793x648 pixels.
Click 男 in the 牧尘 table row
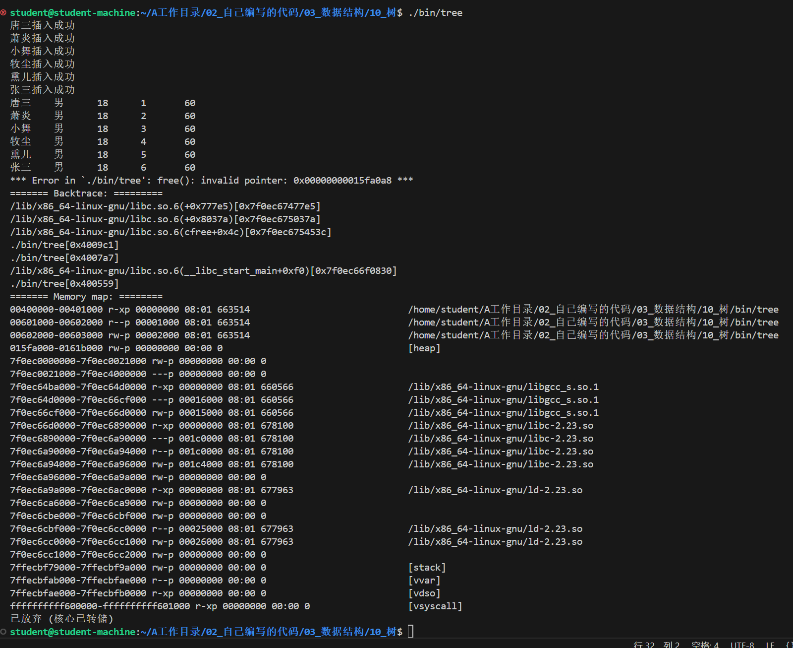(x=59, y=141)
